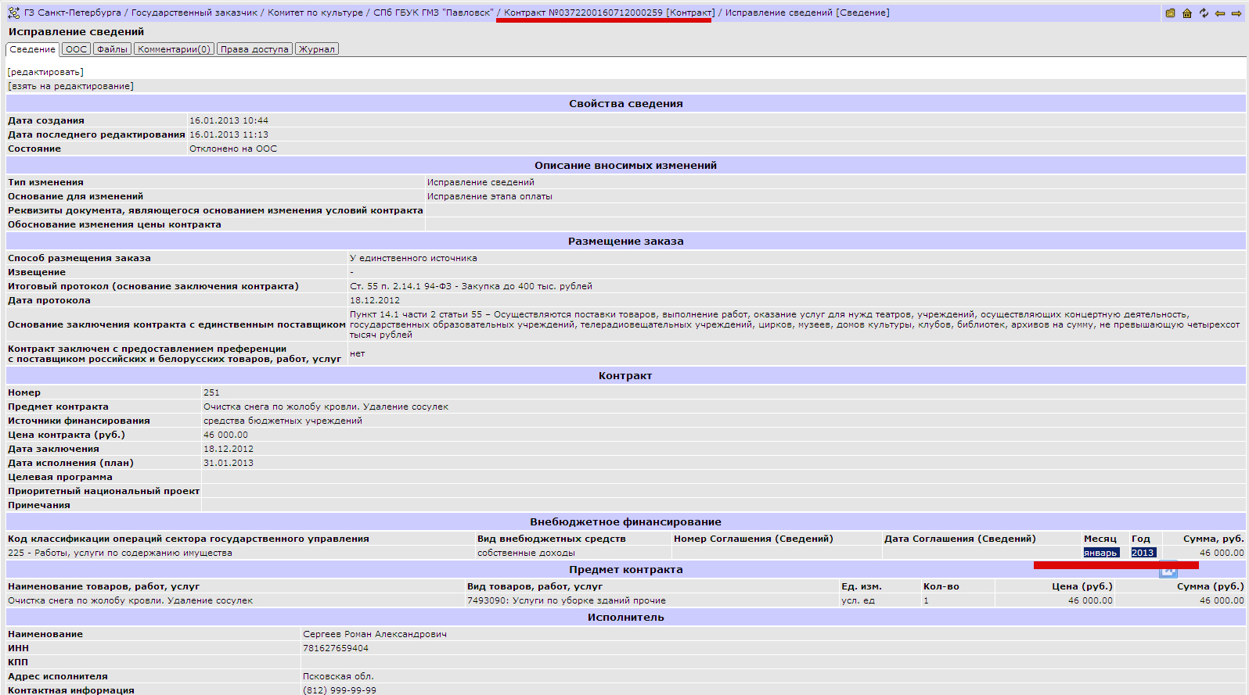This screenshot has width=1249, height=695.
Task: Open the folder icon in the top-right toolbar
Action: pyautogui.click(x=1170, y=13)
